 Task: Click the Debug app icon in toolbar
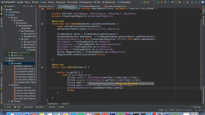coord(165,2)
